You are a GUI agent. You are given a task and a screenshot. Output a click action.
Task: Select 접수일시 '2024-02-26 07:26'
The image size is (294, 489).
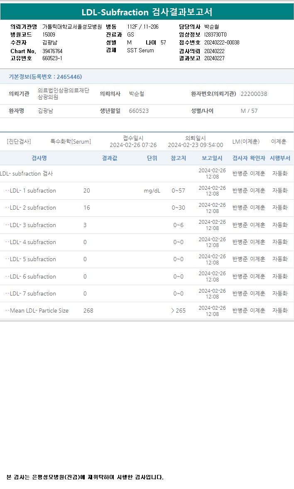pyautogui.click(x=133, y=145)
